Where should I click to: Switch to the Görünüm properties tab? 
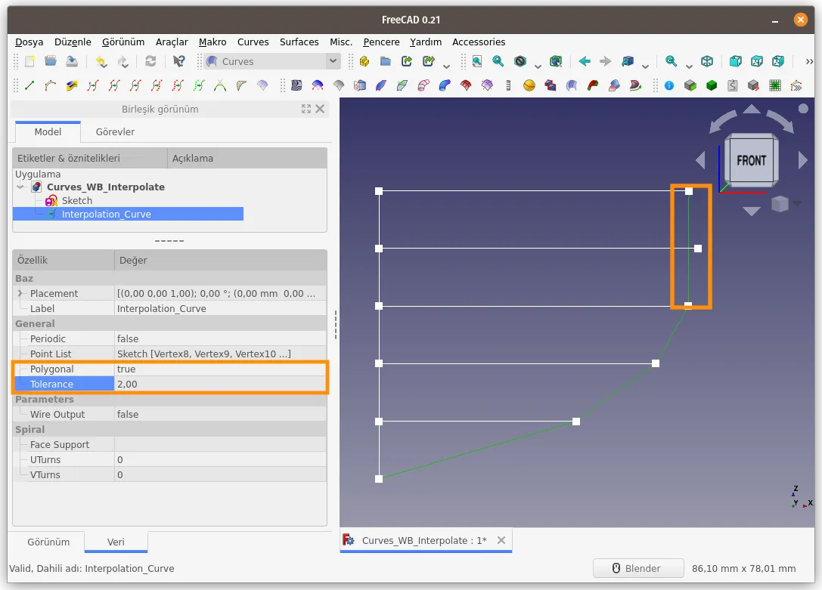click(48, 542)
